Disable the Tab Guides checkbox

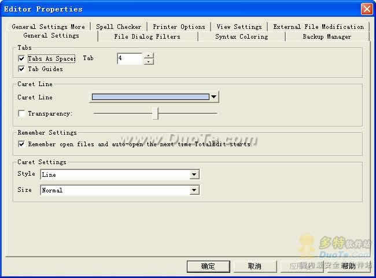point(21,69)
